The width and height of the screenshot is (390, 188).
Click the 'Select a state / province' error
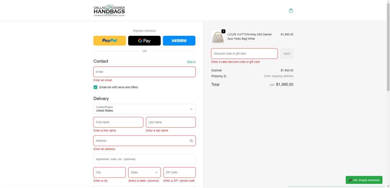(x=144, y=181)
